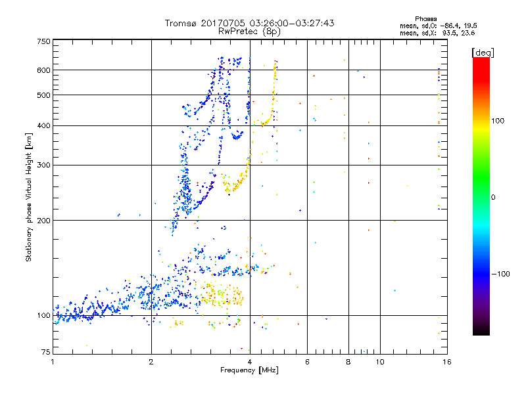Image resolution: width=526 pixels, height=394 pixels.
Task: Click the 'mean, sd,O: -86.4, 19.5' line
Action: [x=438, y=26]
